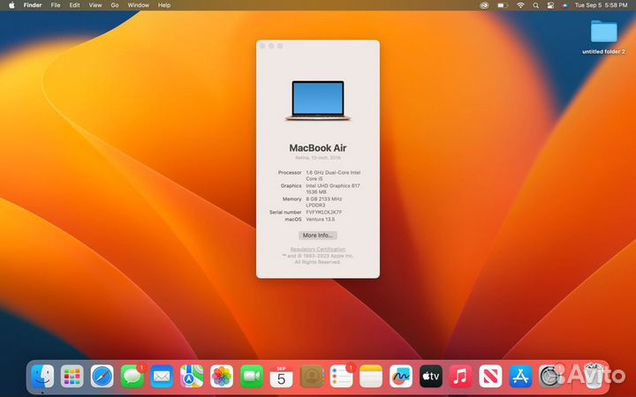636x397 pixels.
Task: Open the Apple menu
Action: pyautogui.click(x=11, y=5)
